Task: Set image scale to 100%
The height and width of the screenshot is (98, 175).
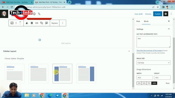Action: click(154, 83)
